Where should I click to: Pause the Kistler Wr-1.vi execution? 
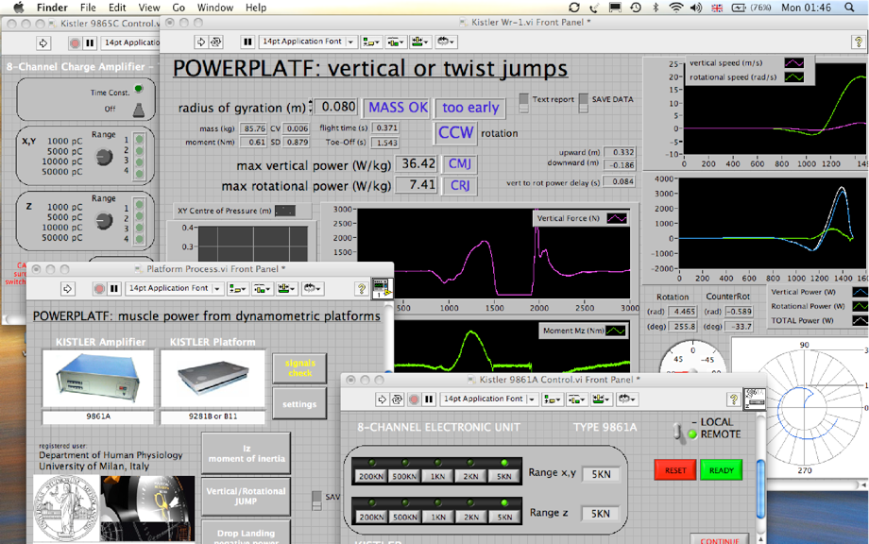(247, 42)
